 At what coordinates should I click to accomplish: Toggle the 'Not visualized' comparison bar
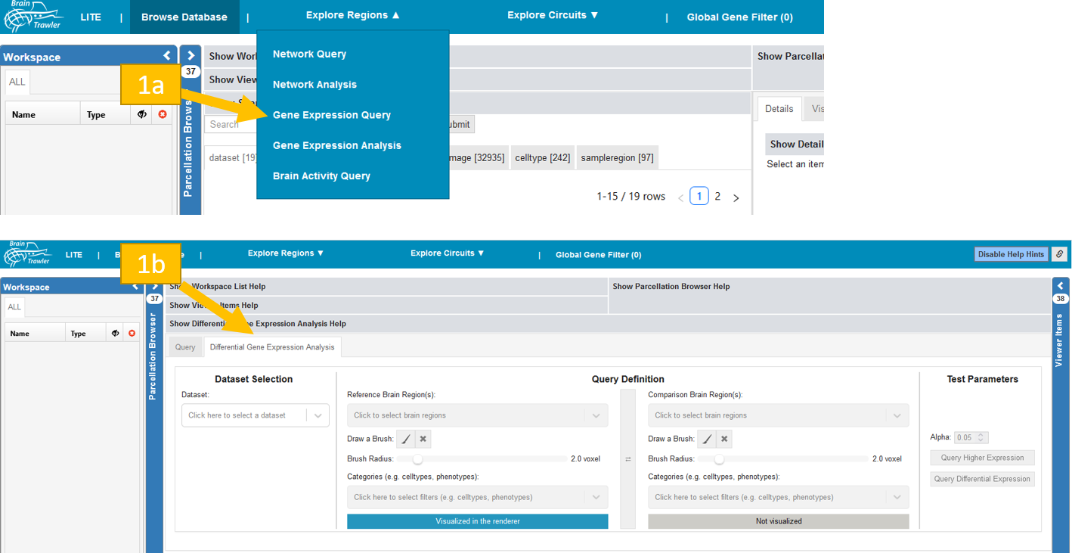pyautogui.click(x=778, y=521)
